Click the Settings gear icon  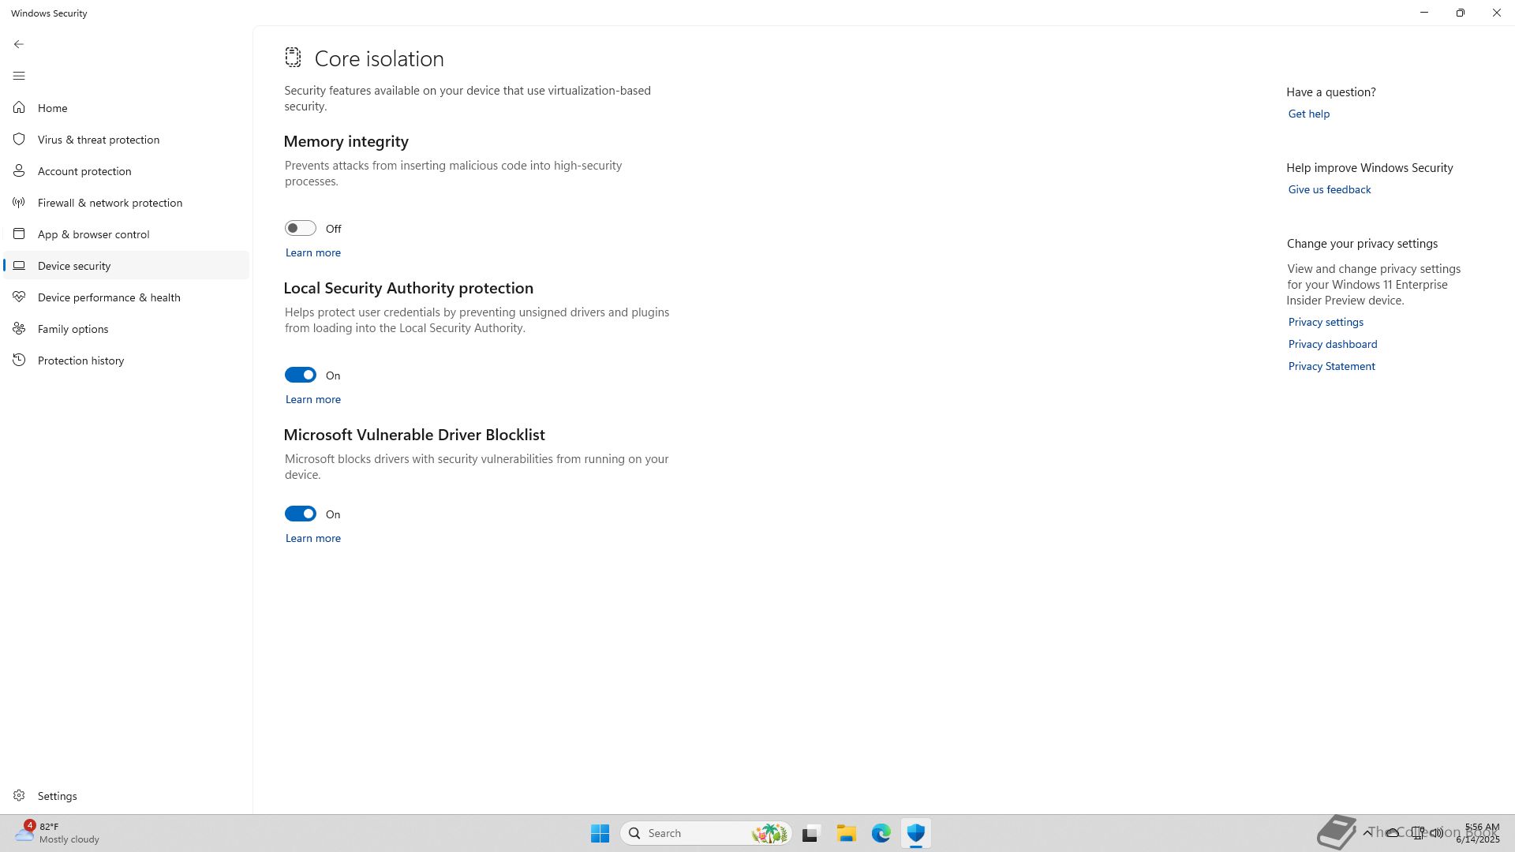coord(19,795)
